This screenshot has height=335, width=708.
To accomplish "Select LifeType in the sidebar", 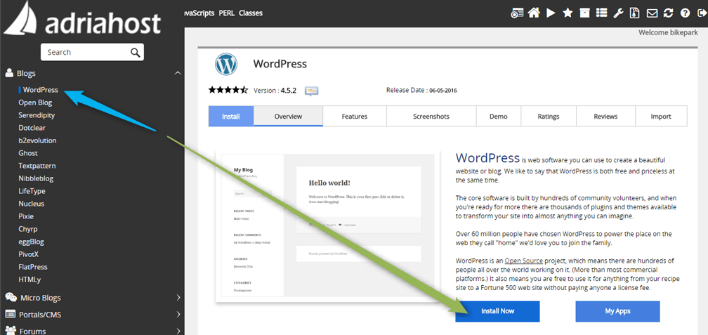I will (x=32, y=191).
